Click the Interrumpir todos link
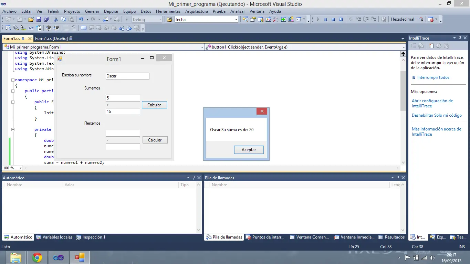This screenshot has height=264, width=470. click(433, 77)
